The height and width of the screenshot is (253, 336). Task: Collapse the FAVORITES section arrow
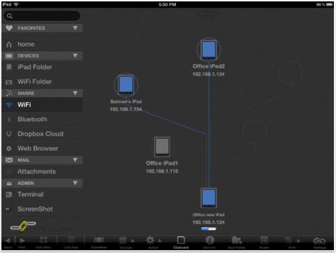[75, 28]
